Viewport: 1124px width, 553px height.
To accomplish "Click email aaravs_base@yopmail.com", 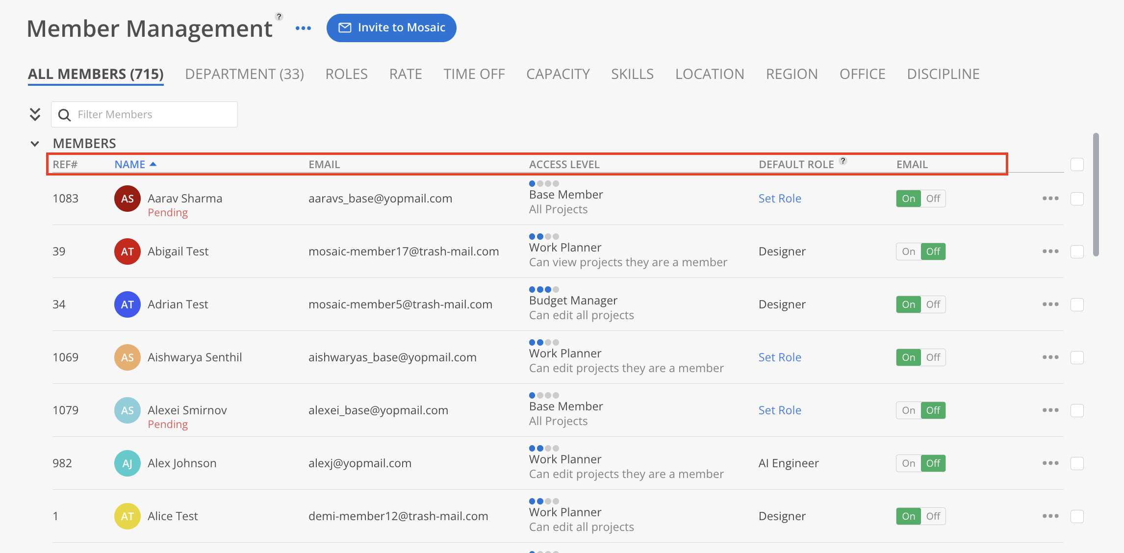I will [x=381, y=199].
